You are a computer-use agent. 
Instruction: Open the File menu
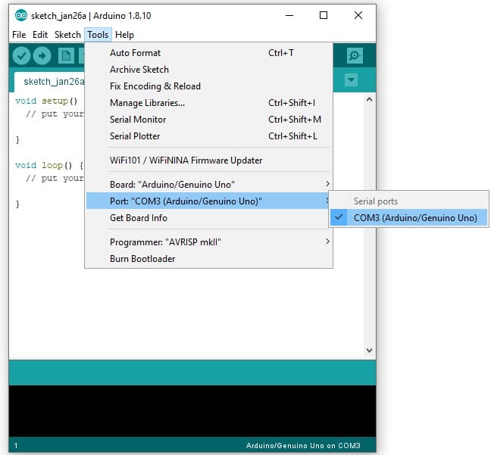tap(19, 35)
